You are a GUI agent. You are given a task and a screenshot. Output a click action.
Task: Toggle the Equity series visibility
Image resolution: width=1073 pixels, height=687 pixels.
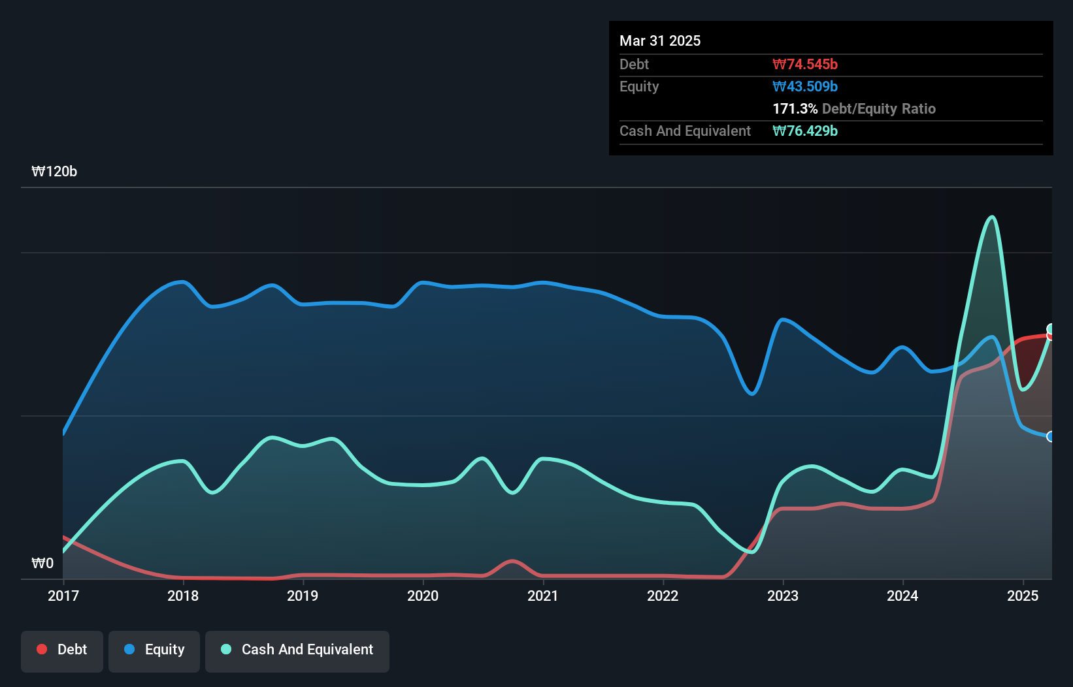(x=154, y=650)
